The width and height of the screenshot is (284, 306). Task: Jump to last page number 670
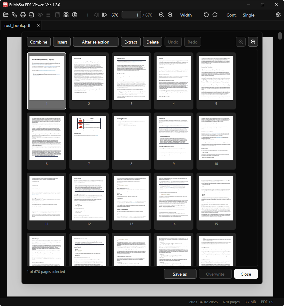click(115, 15)
